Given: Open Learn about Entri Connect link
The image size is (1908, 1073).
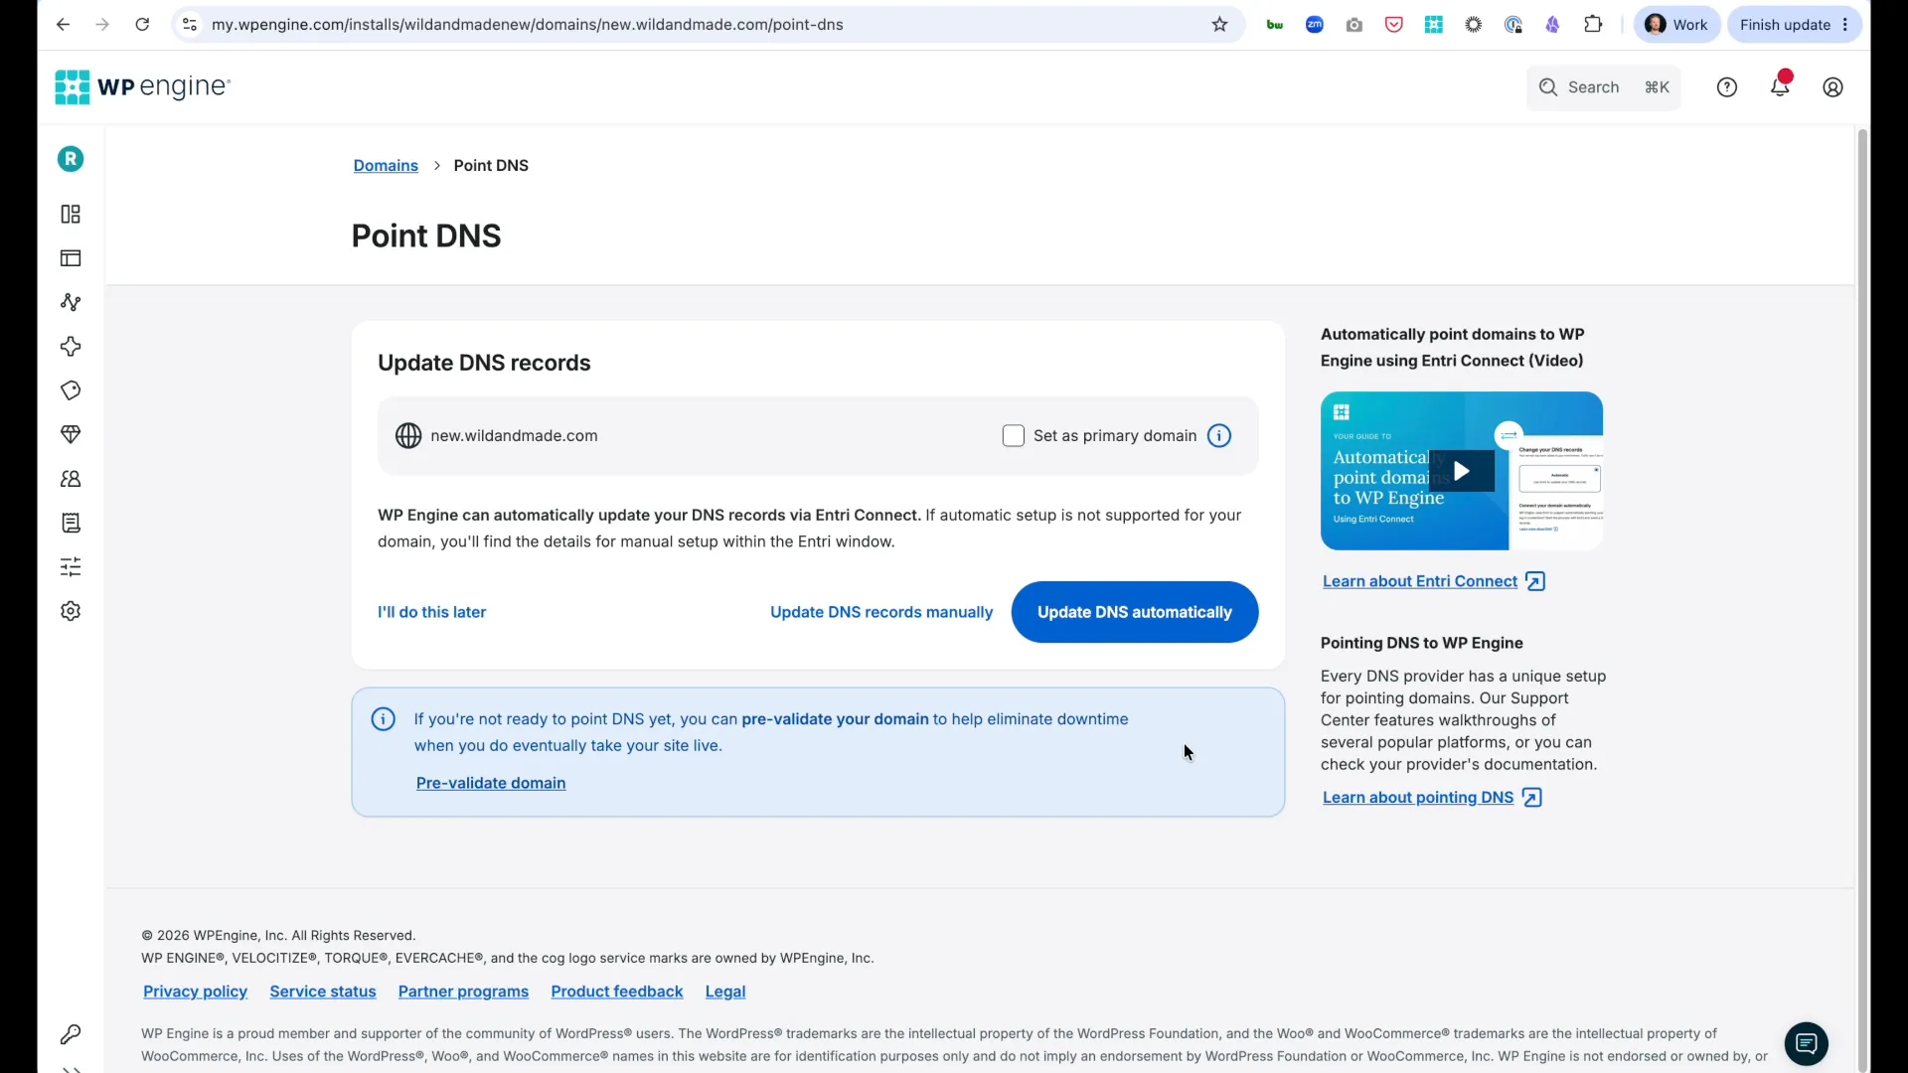Looking at the screenshot, I should click(1434, 581).
